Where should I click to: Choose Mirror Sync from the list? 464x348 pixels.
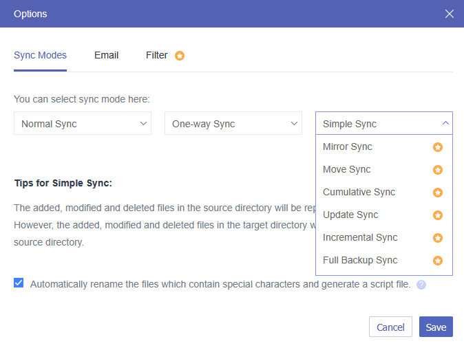348,147
